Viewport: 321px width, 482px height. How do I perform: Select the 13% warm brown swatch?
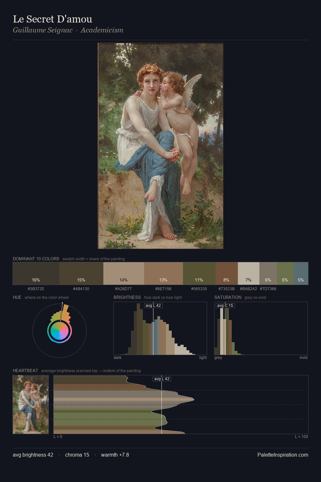[163, 273]
